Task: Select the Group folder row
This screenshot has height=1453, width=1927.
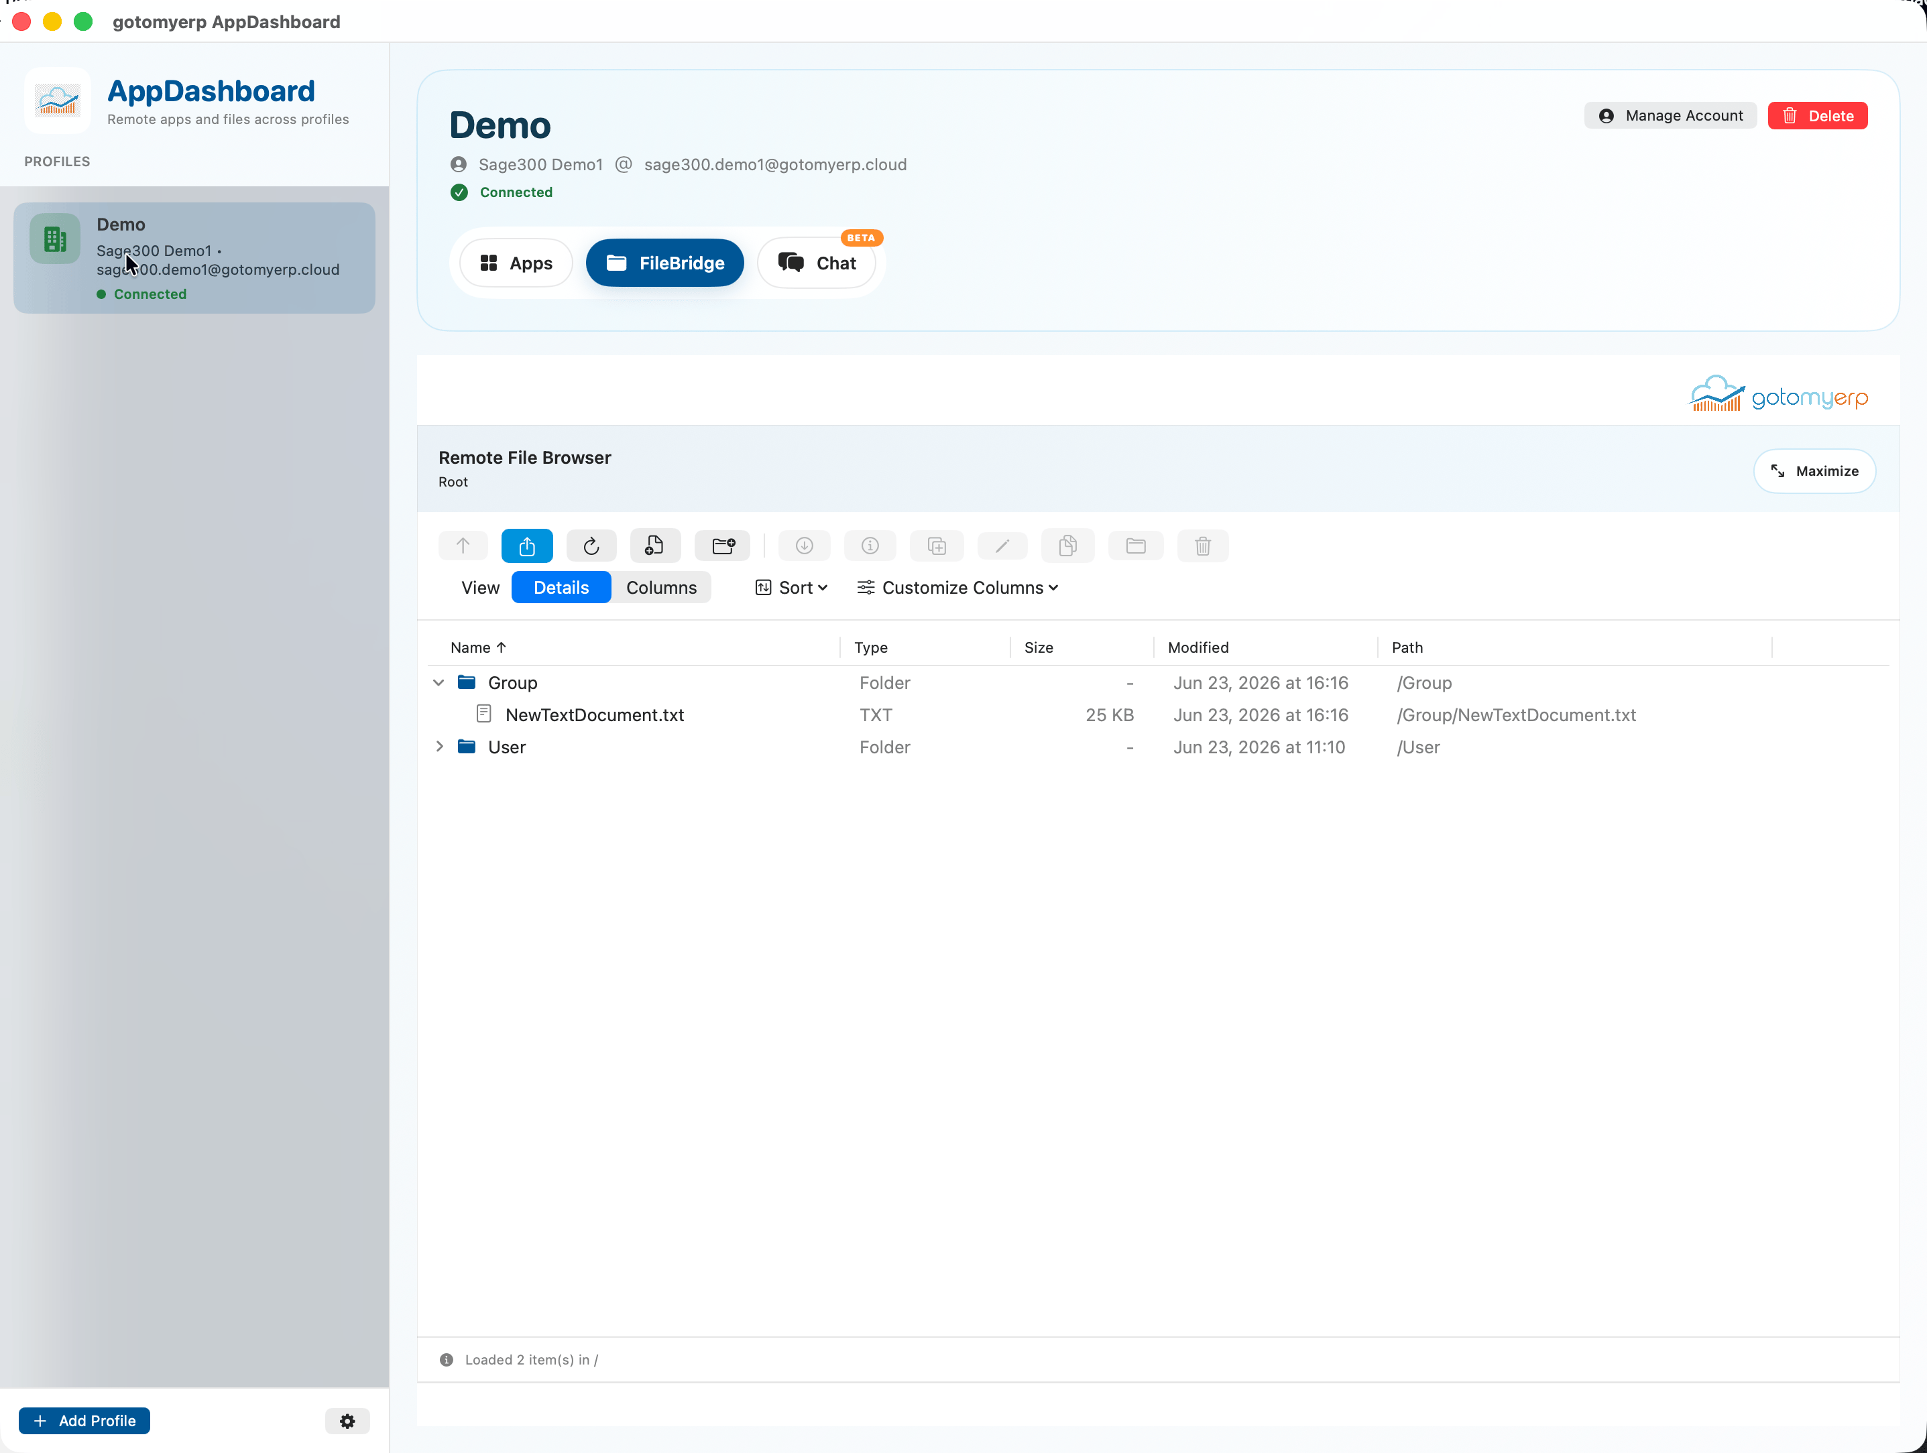Action: [x=1158, y=682]
